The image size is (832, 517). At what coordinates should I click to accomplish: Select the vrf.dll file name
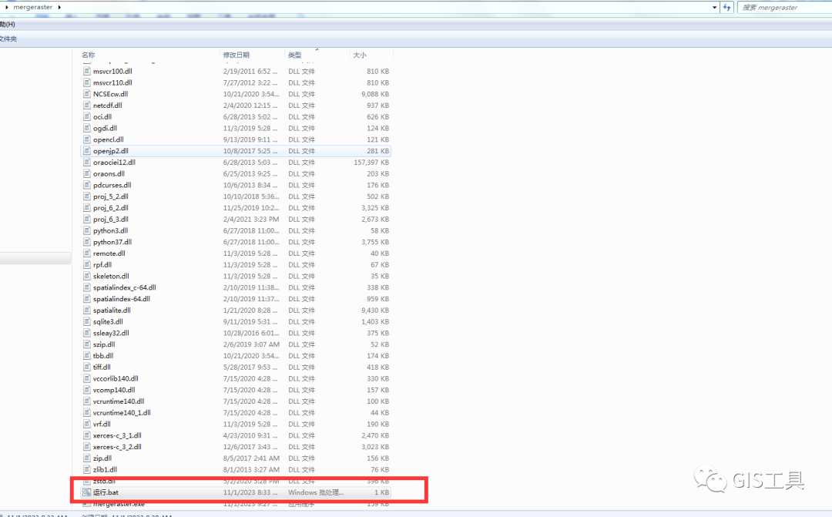coord(102,424)
